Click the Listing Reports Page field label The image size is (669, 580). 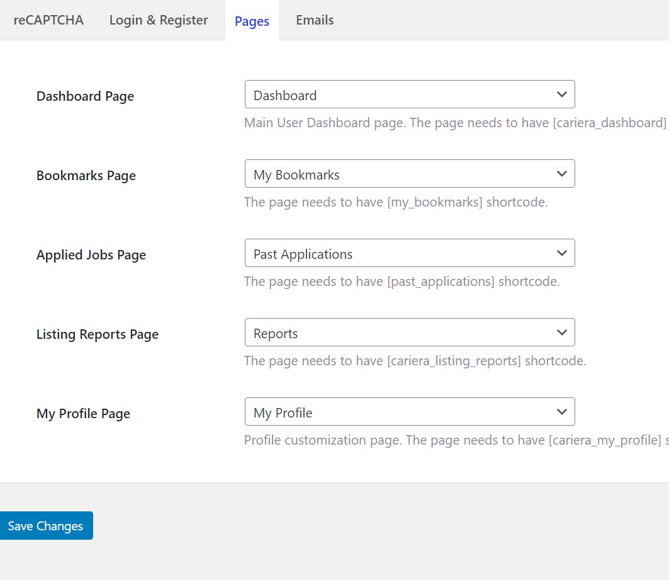(98, 334)
